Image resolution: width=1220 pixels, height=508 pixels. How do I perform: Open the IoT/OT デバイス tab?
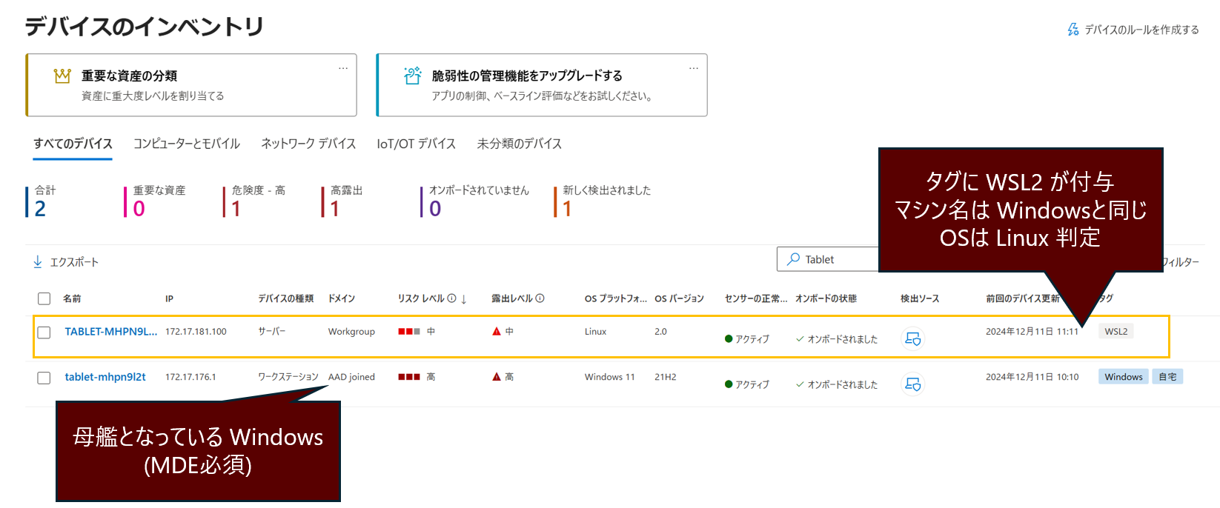tap(417, 144)
